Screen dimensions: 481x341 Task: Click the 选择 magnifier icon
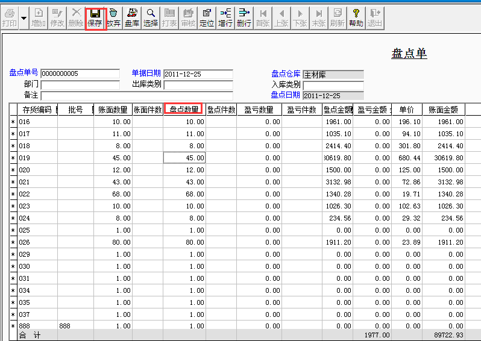coord(151,18)
